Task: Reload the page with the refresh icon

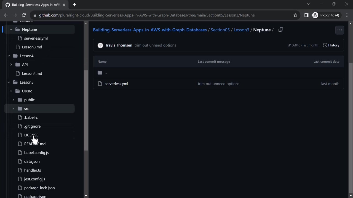Action: point(24,15)
